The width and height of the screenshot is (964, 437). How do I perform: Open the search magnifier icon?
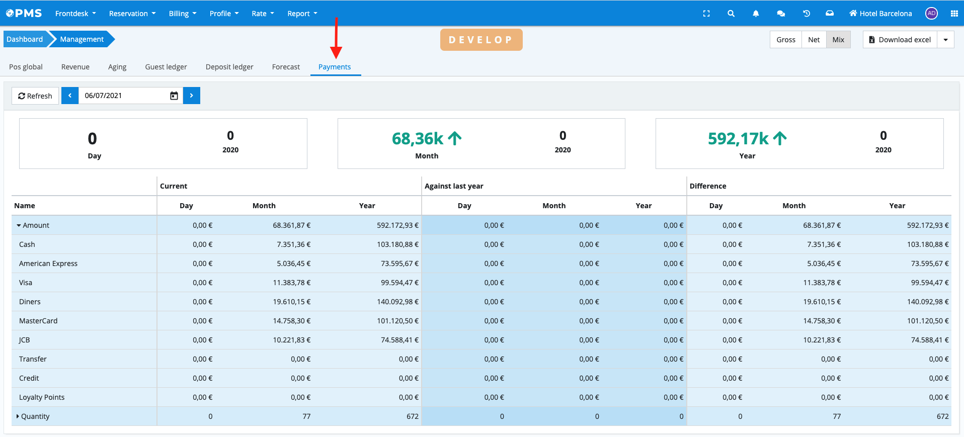731,14
